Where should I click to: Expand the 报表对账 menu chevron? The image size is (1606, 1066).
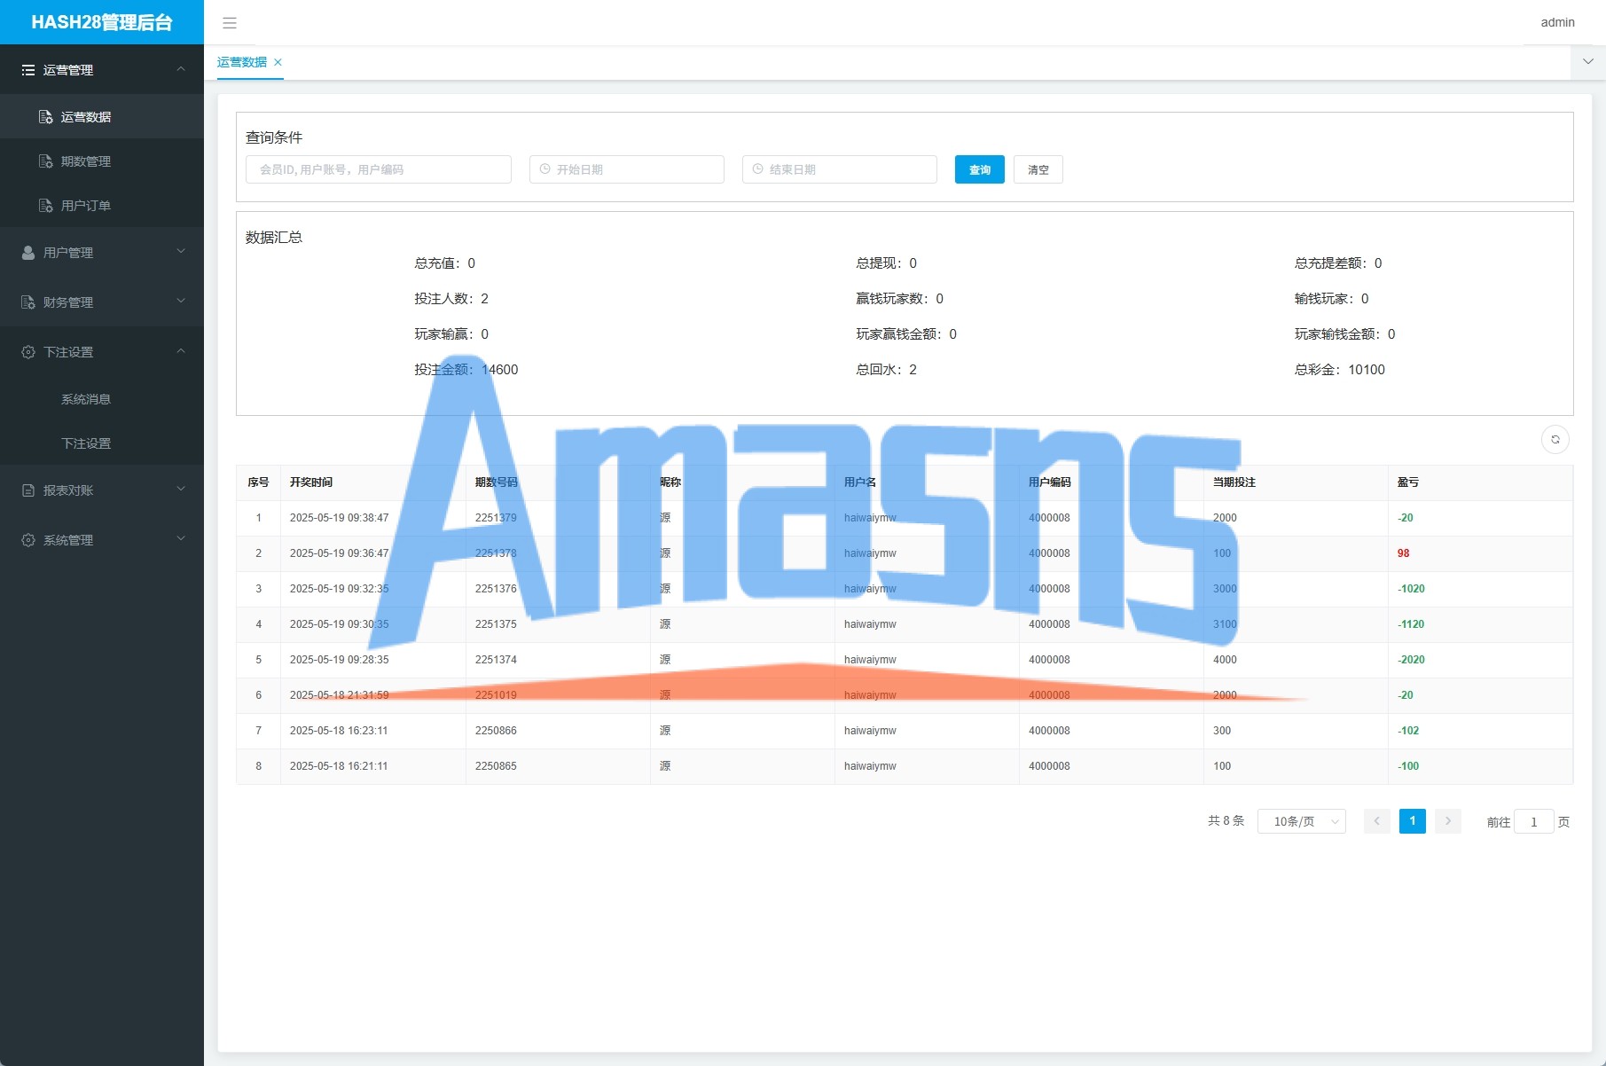pos(181,490)
